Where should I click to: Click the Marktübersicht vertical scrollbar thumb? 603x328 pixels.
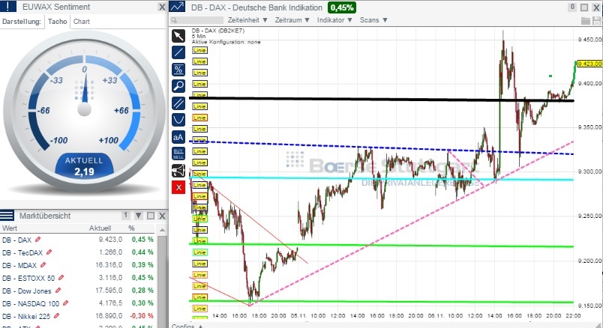[x=162, y=280]
